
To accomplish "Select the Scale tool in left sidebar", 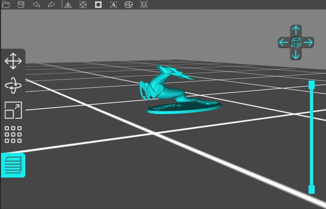I will (x=13, y=110).
